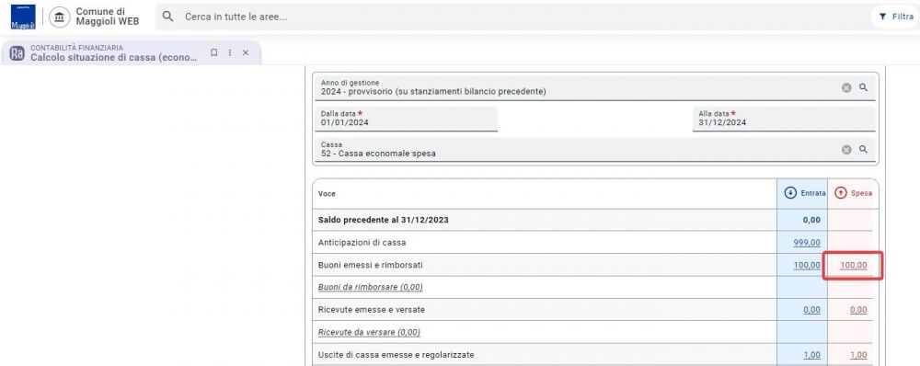Click the search magnifier in top bar

pos(167,17)
